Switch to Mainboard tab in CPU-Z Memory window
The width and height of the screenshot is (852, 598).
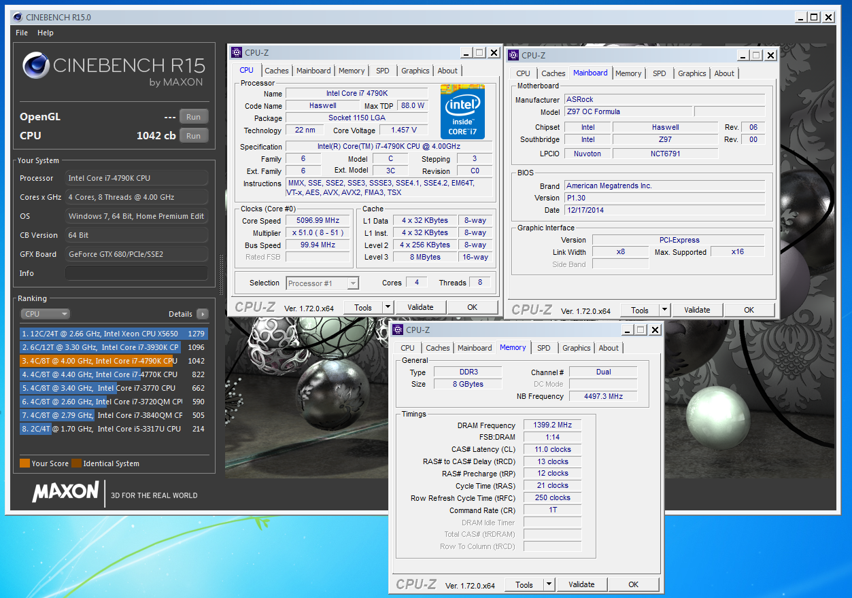point(475,348)
